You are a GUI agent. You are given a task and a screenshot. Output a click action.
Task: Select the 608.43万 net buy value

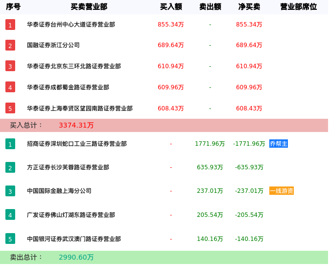point(249,108)
